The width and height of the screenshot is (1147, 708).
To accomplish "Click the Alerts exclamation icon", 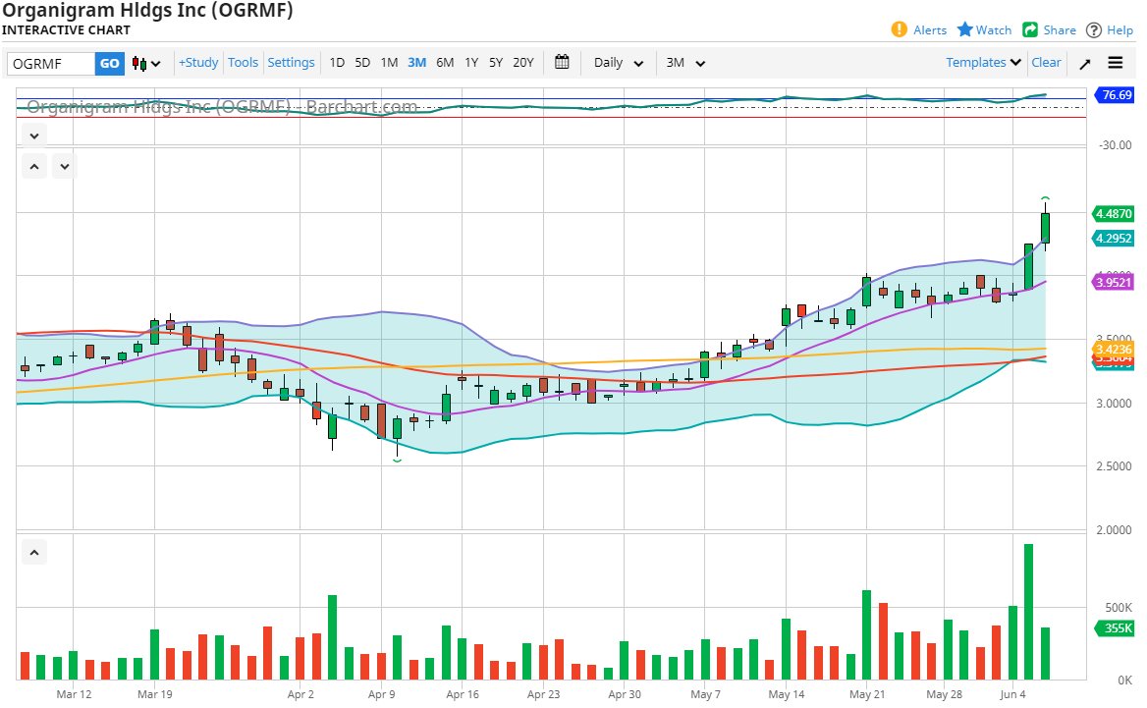I will [x=899, y=29].
